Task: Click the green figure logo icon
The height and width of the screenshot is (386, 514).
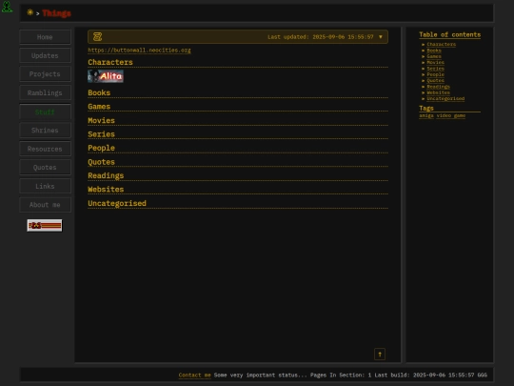Action: pyautogui.click(x=7, y=7)
